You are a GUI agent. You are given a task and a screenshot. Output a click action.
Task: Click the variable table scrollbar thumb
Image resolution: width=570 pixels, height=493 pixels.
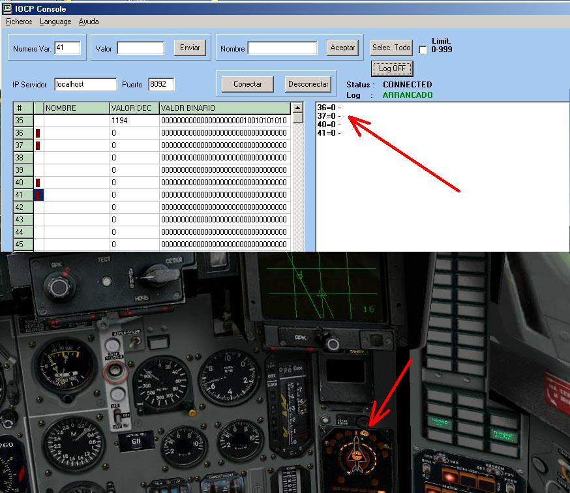pos(298,118)
